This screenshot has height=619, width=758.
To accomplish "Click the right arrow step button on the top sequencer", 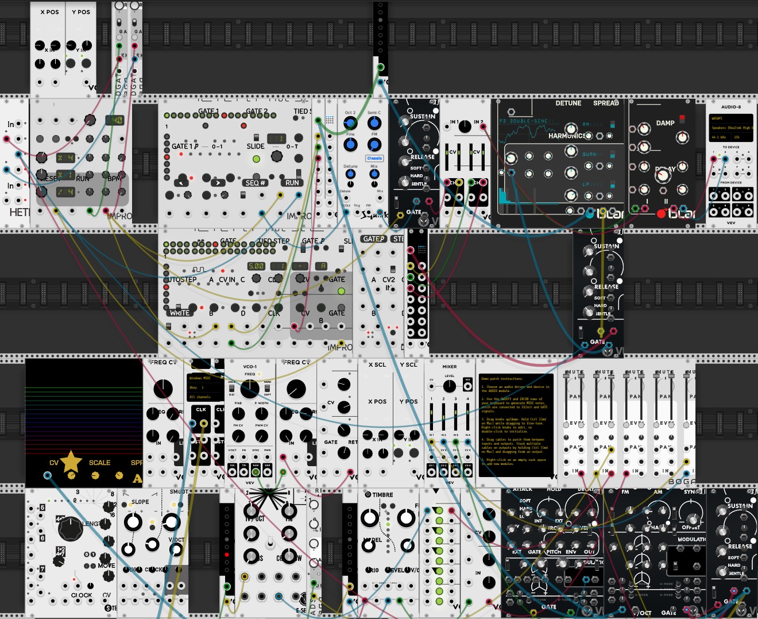I will (218, 183).
